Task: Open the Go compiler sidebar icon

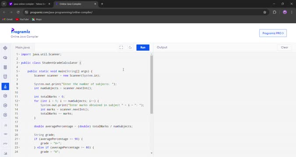Action: (x=5, y=134)
